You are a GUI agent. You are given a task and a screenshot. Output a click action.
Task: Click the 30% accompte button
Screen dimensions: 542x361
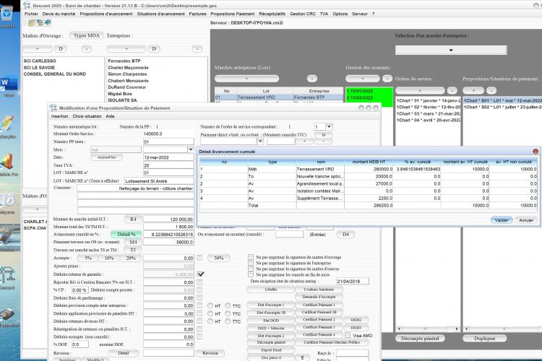(x=218, y=258)
